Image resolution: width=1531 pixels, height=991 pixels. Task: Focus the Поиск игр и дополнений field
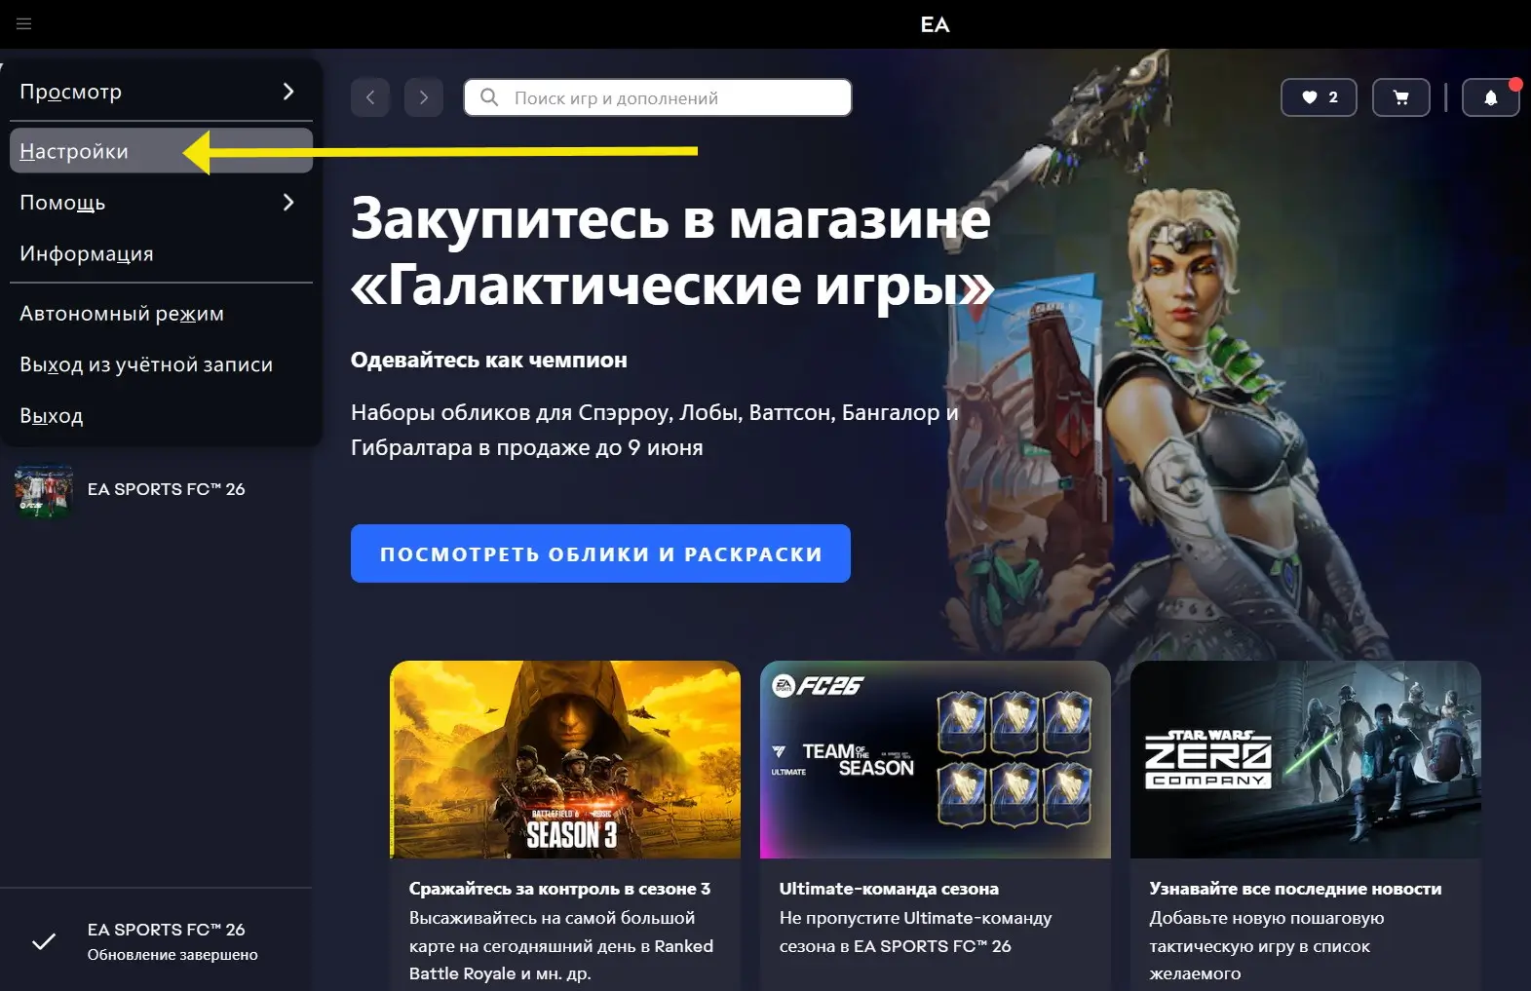[x=658, y=97]
